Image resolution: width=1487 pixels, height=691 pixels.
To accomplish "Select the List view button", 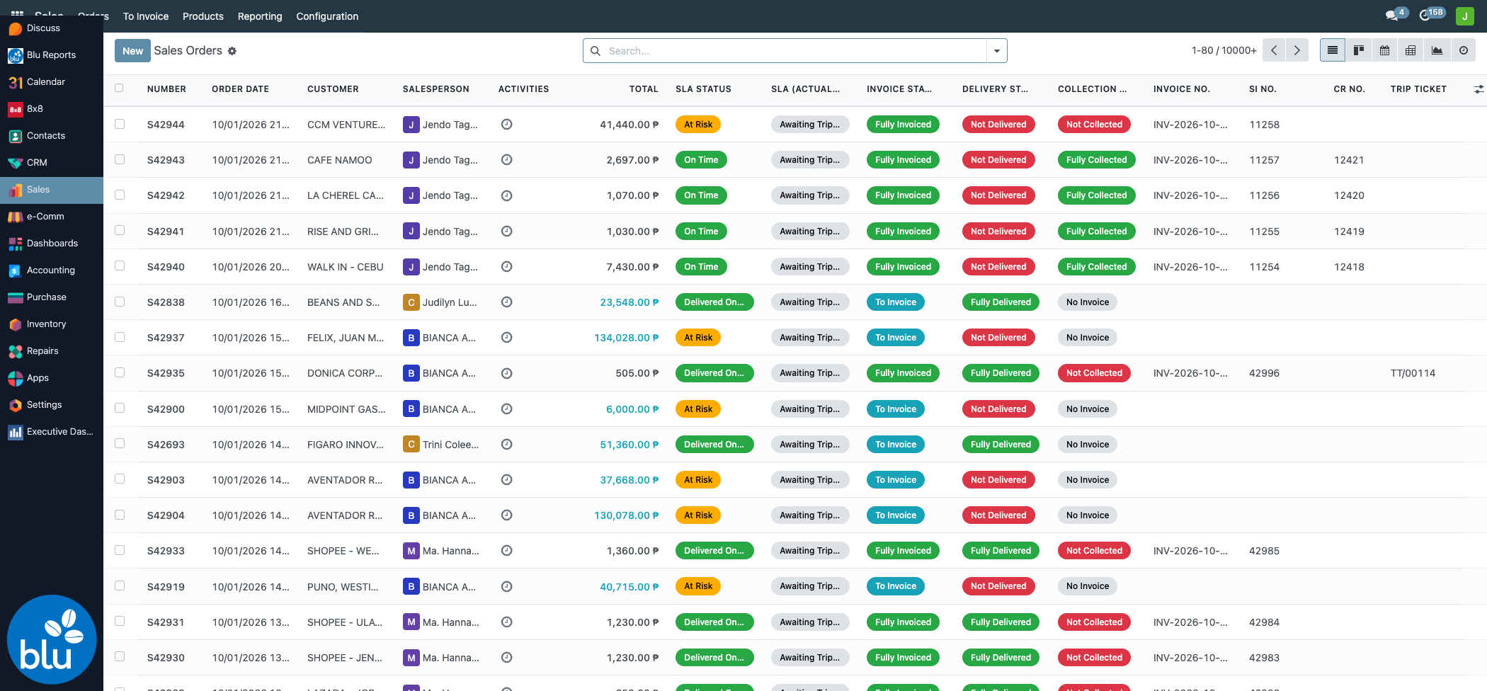I will tap(1332, 50).
